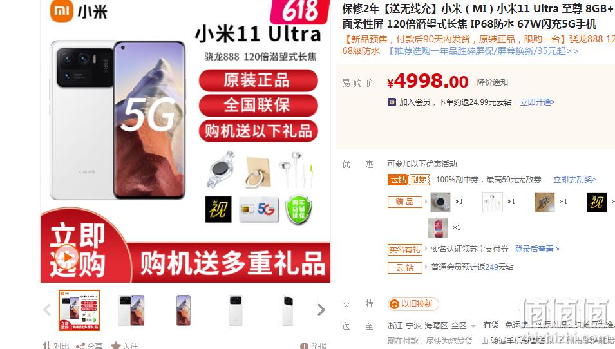
Task: Click the 降价通知 price alert link
Action: click(492, 82)
